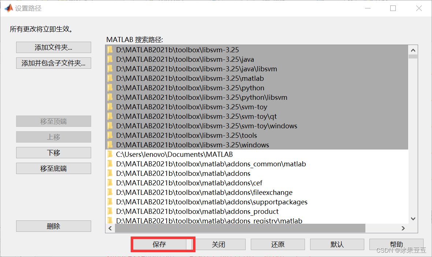Select the libsvm-3.25\matlab path row
432x257 pixels.
(257, 79)
